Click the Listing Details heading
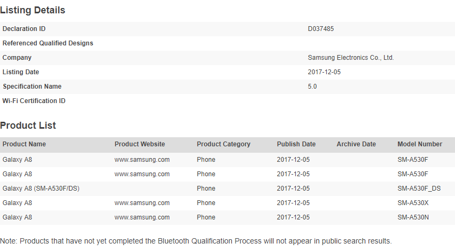This screenshot has width=455, height=251. [x=33, y=10]
